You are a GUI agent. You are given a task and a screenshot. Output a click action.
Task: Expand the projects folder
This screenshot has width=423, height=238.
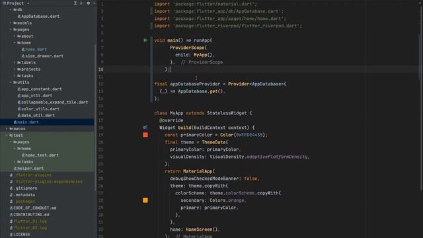15,69
